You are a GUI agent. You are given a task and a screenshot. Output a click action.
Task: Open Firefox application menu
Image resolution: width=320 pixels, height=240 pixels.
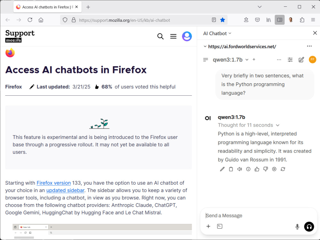(x=313, y=20)
